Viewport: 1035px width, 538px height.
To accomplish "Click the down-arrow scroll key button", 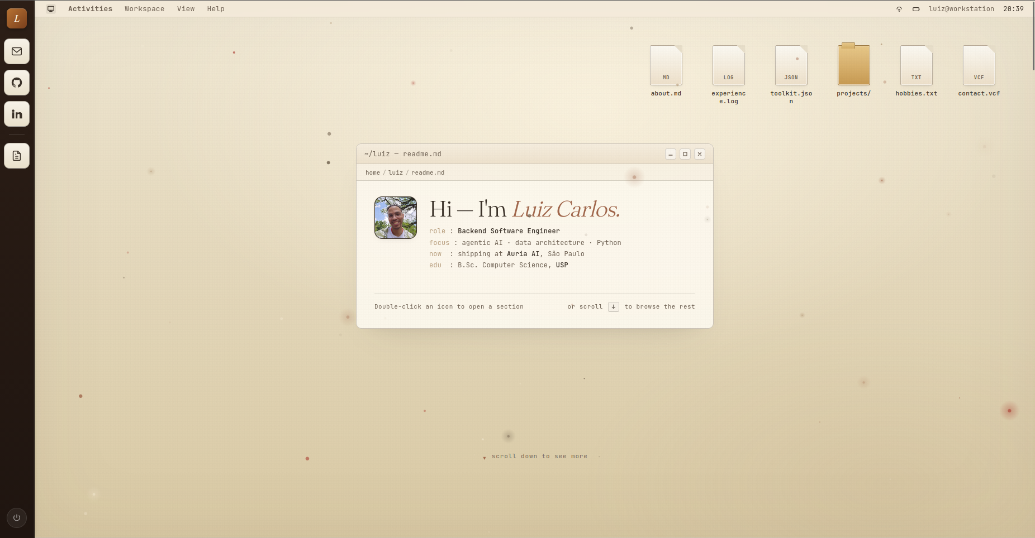I will (x=614, y=306).
